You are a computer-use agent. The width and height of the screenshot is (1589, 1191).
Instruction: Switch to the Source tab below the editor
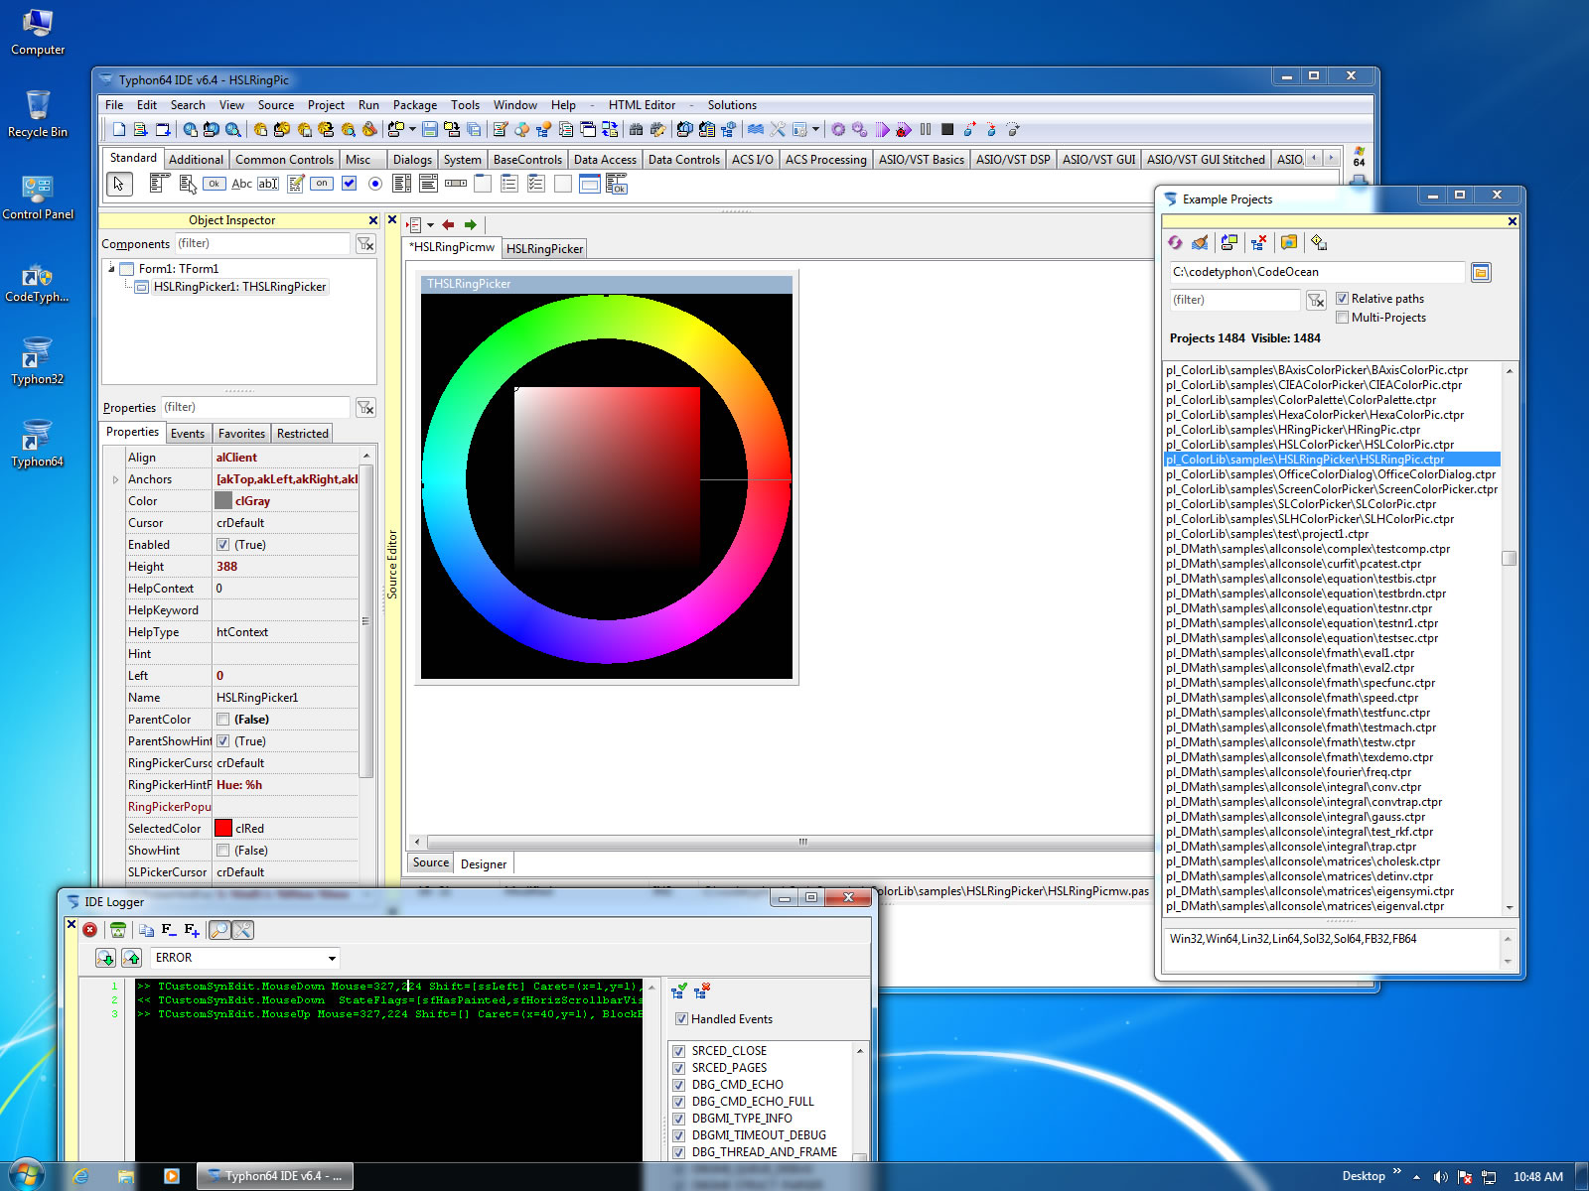point(431,863)
